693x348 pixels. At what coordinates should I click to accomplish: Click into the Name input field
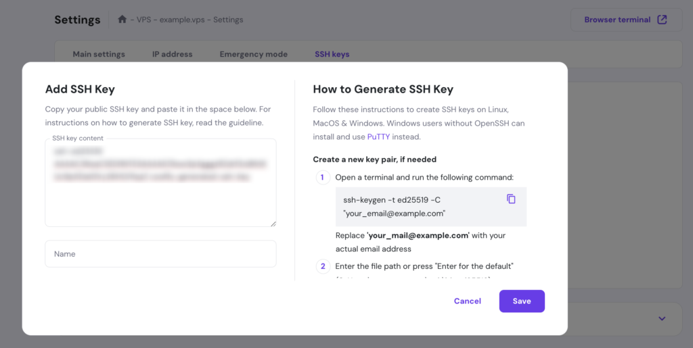point(160,254)
